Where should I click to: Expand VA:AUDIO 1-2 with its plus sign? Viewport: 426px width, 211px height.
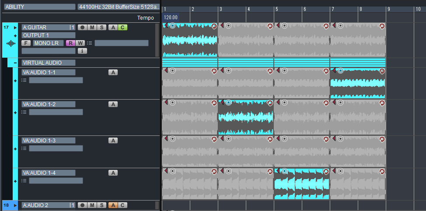click(15, 113)
